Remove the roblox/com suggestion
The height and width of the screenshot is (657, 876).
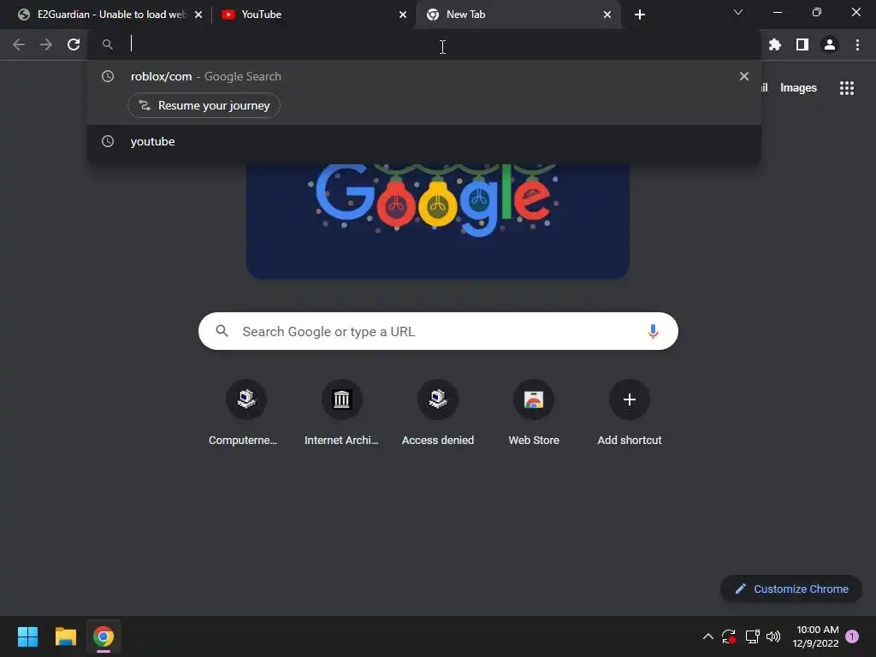(x=744, y=76)
